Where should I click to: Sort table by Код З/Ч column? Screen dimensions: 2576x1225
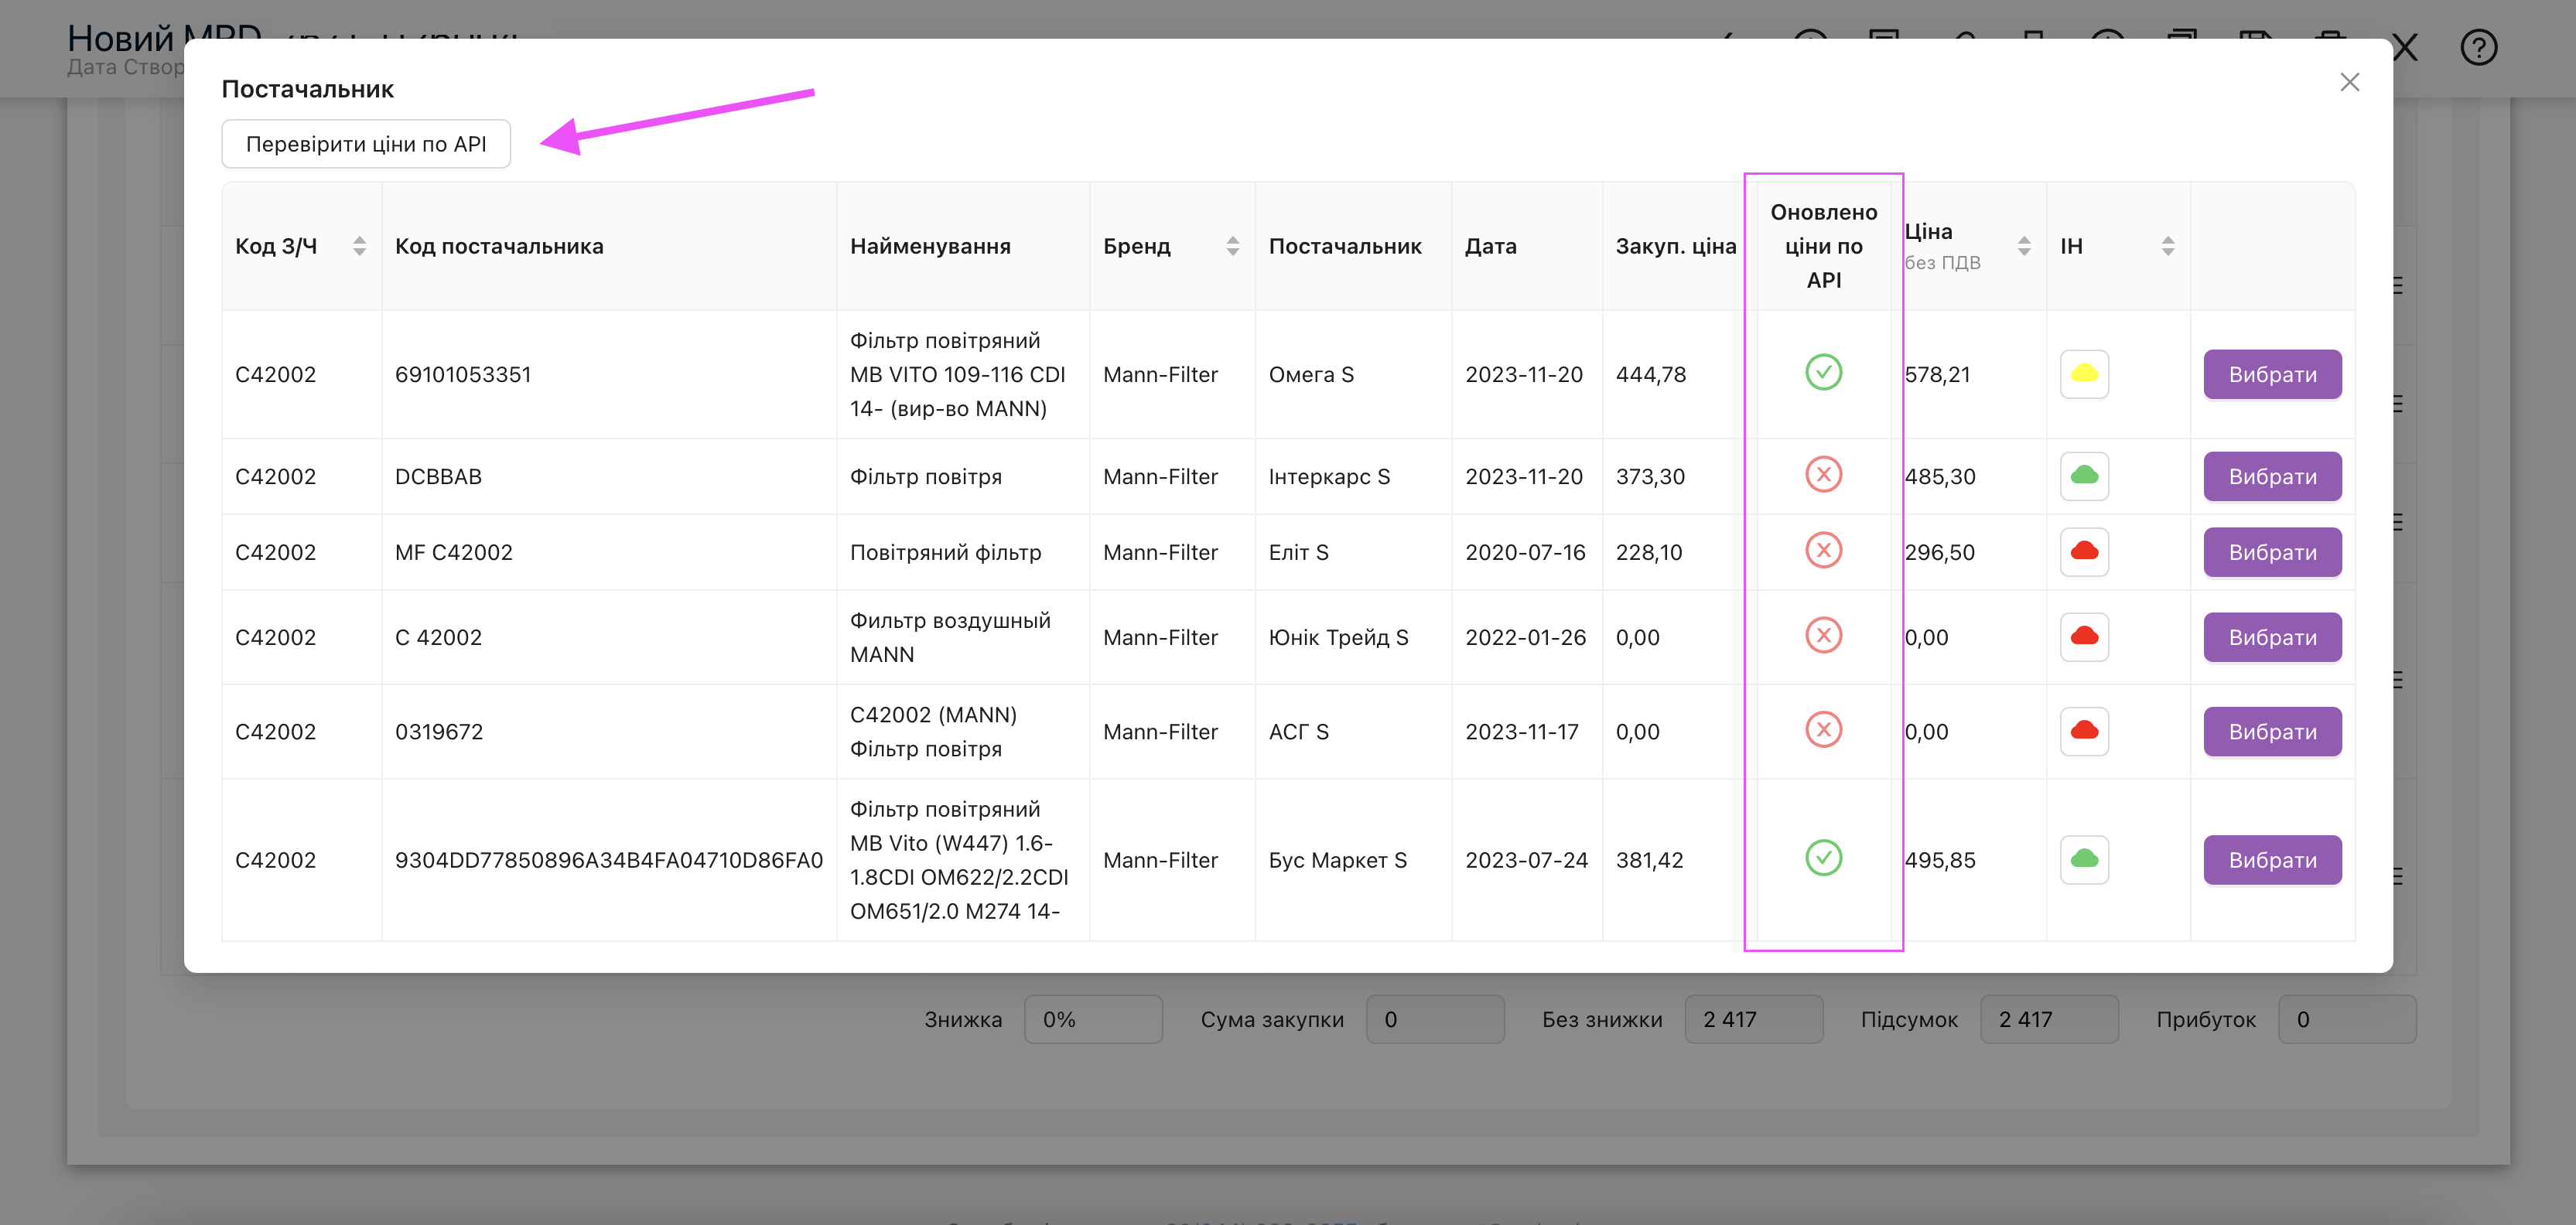pos(359,246)
